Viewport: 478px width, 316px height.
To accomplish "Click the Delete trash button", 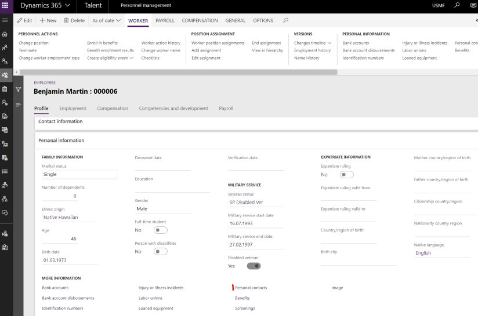I will 74,20.
